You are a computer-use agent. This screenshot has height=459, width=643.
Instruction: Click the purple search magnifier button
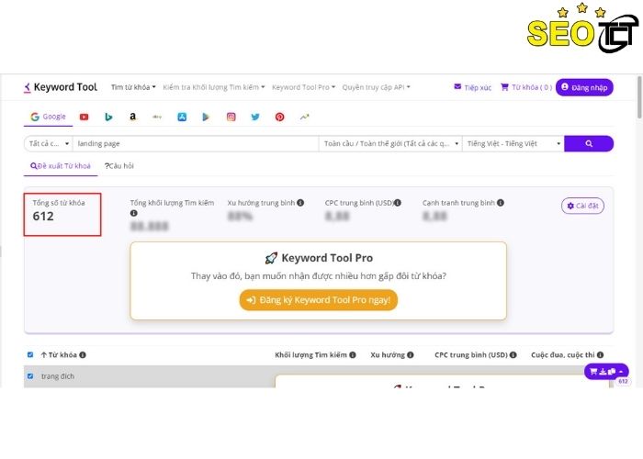[x=589, y=143]
